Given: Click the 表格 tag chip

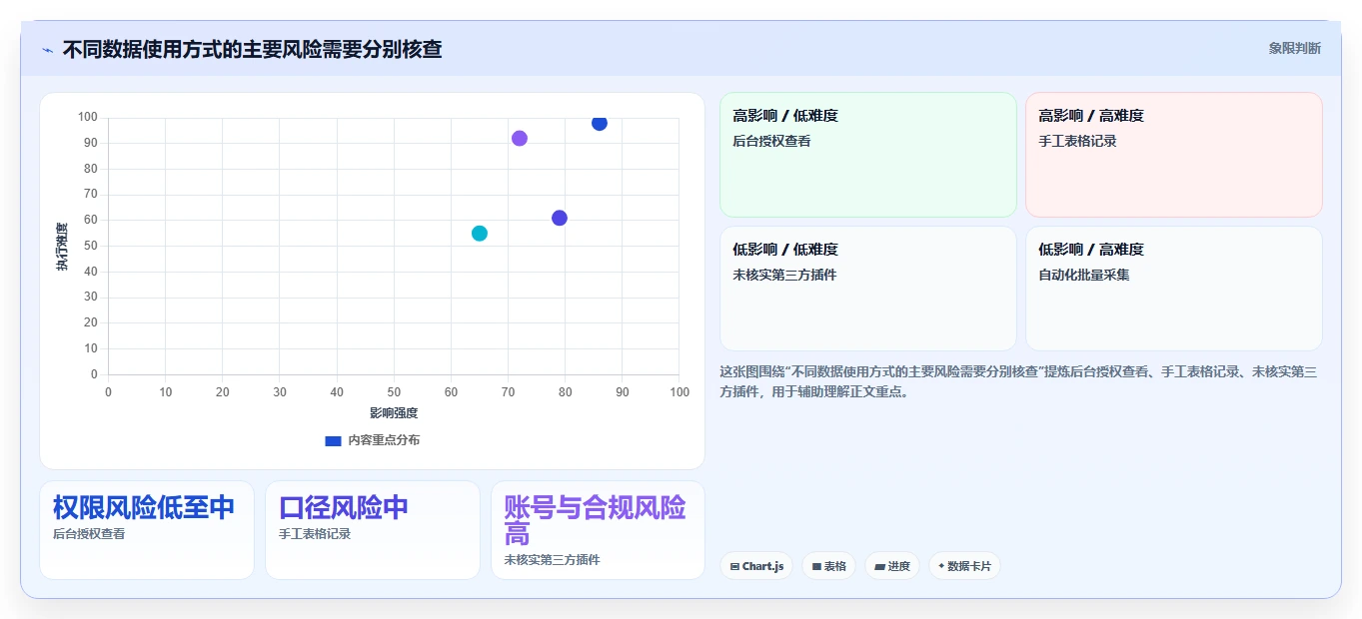Looking at the screenshot, I should pyautogui.click(x=828, y=566).
